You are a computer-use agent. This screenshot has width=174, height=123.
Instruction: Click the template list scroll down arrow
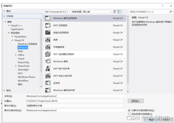click(128, 92)
